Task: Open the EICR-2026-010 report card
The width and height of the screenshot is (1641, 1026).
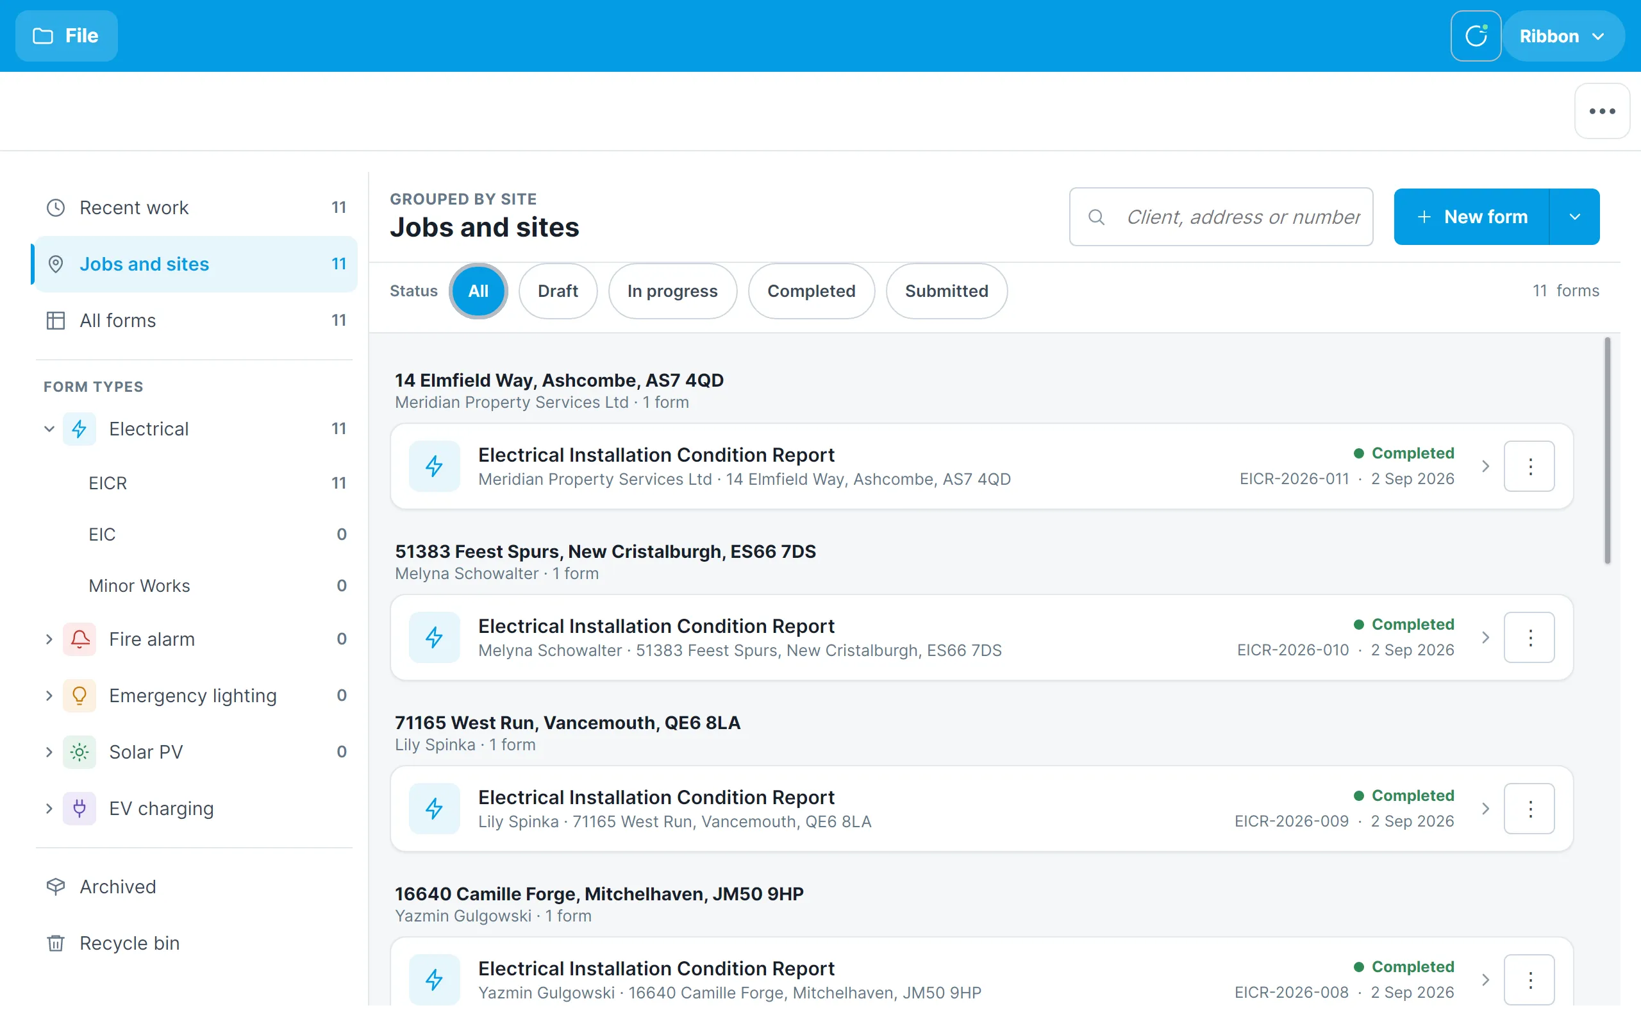Action: pyautogui.click(x=981, y=637)
